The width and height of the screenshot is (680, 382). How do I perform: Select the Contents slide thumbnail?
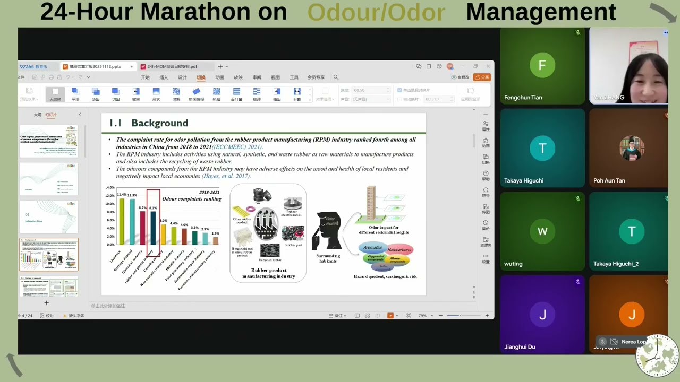click(49, 179)
